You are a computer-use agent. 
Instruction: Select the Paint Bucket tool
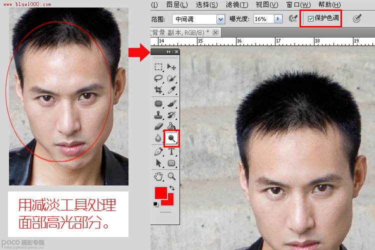coord(171,126)
